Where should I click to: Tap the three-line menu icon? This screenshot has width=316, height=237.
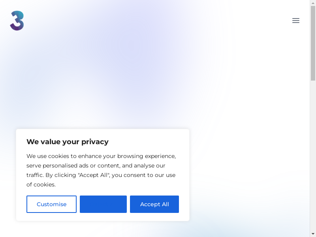[296, 21]
